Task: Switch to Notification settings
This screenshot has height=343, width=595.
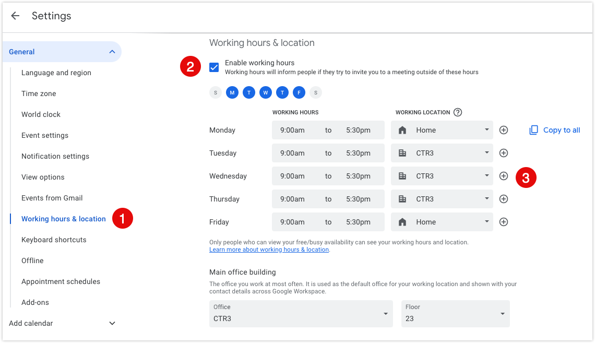Action: tap(55, 156)
